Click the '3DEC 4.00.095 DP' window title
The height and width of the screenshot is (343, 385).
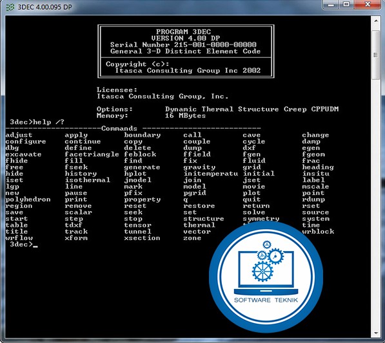[x=45, y=7]
